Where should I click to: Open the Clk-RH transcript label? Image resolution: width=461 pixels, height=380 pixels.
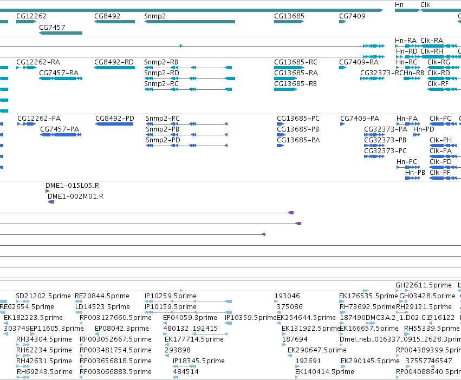point(432,51)
